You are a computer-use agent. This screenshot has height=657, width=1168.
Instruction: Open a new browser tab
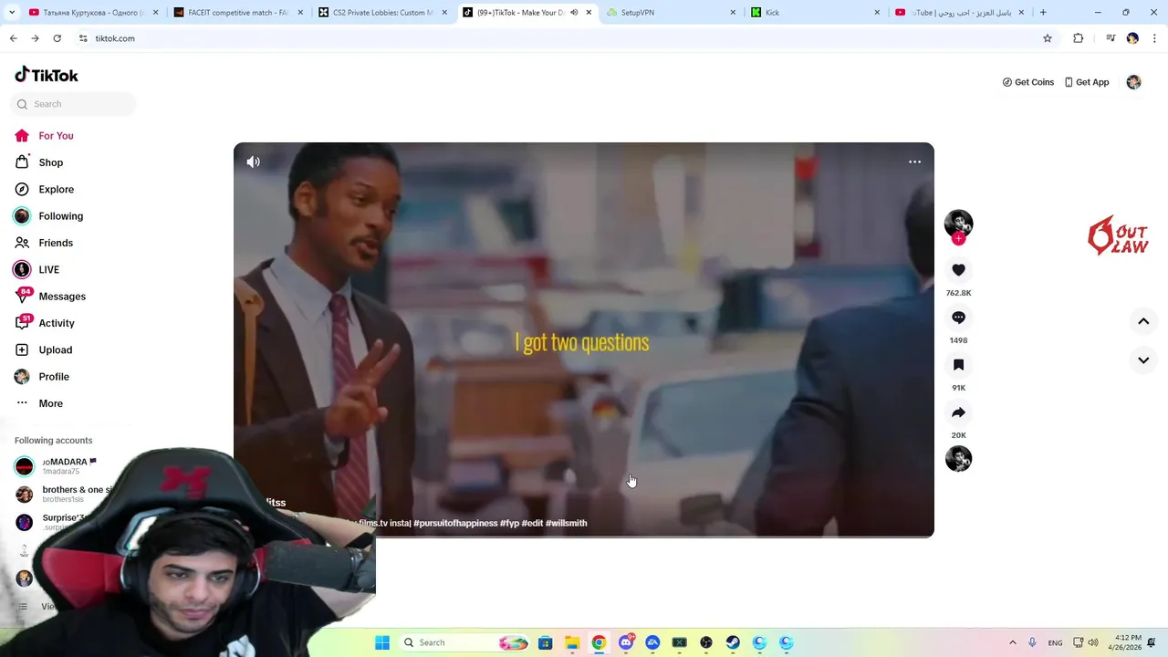(x=1043, y=13)
